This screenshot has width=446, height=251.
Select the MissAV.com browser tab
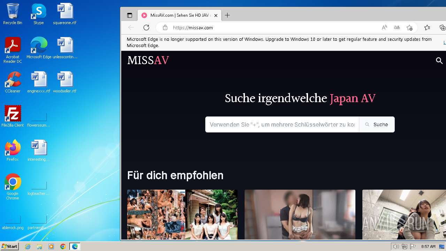(179, 15)
